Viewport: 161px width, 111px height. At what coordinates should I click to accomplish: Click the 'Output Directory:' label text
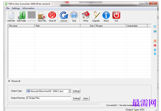[x=18, y=98]
